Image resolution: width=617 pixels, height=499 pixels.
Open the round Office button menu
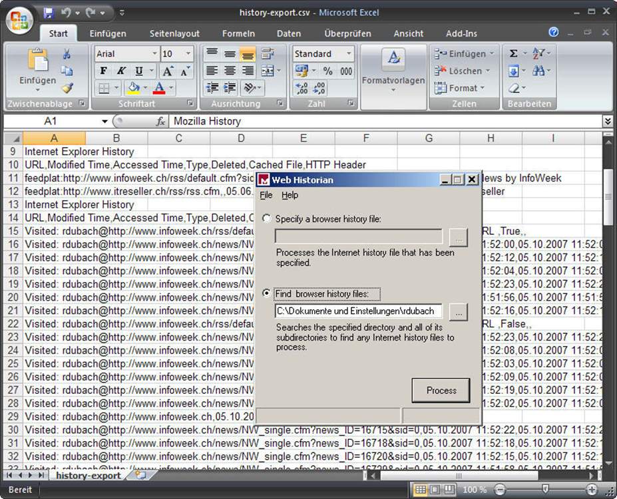(20, 21)
